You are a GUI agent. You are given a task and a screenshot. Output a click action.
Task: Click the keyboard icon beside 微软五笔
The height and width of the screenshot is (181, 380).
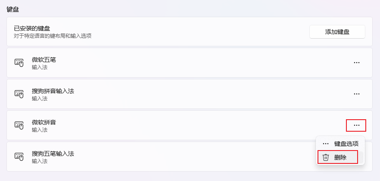coord(19,63)
